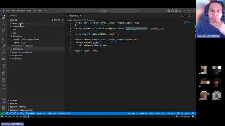Toggle the primary side bar layout icon
225x126 pixels.
(169, 11)
